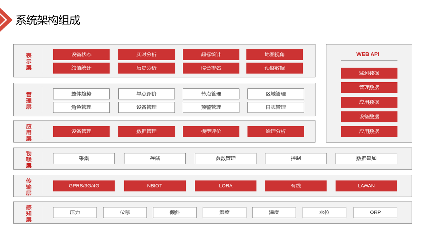Select the 区域管理 box

coord(276,94)
